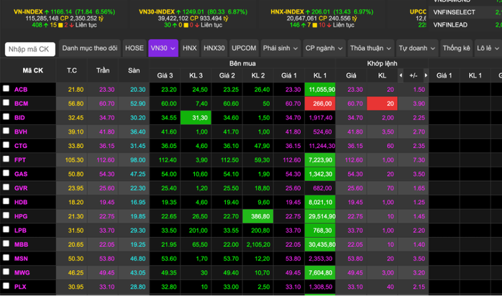502x296 pixels.
Task: Open the MWG stock symbol
Action: click(x=22, y=273)
